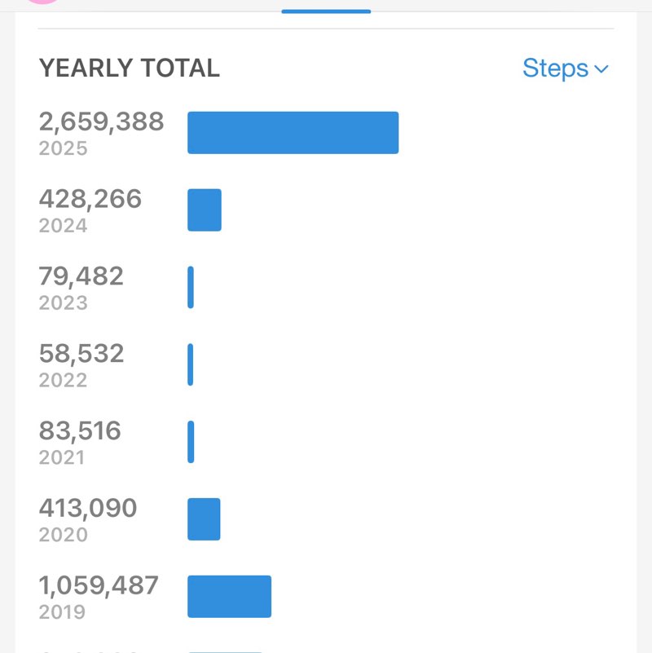Click the thin 2021 bar
This screenshot has width=652, height=653.
(191, 442)
